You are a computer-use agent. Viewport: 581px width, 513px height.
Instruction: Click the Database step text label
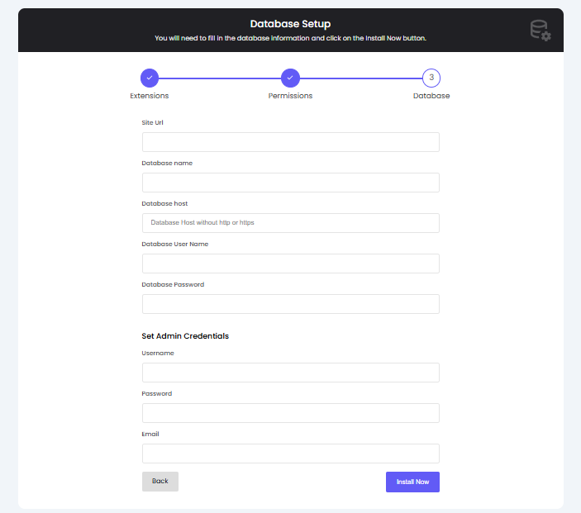click(431, 96)
